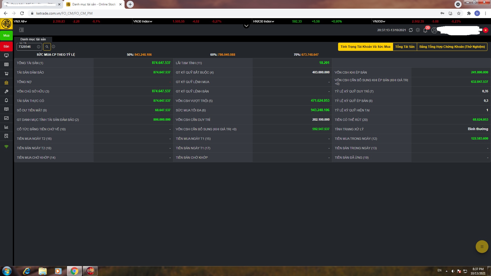Open the notification bell with badge 20
This screenshot has height=276, width=491.
(x=425, y=30)
